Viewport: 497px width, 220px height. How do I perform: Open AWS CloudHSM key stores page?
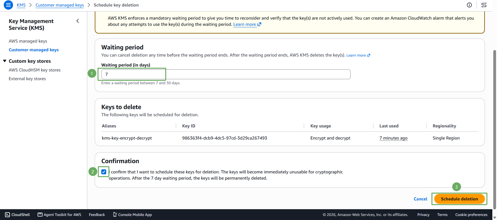(x=34, y=70)
